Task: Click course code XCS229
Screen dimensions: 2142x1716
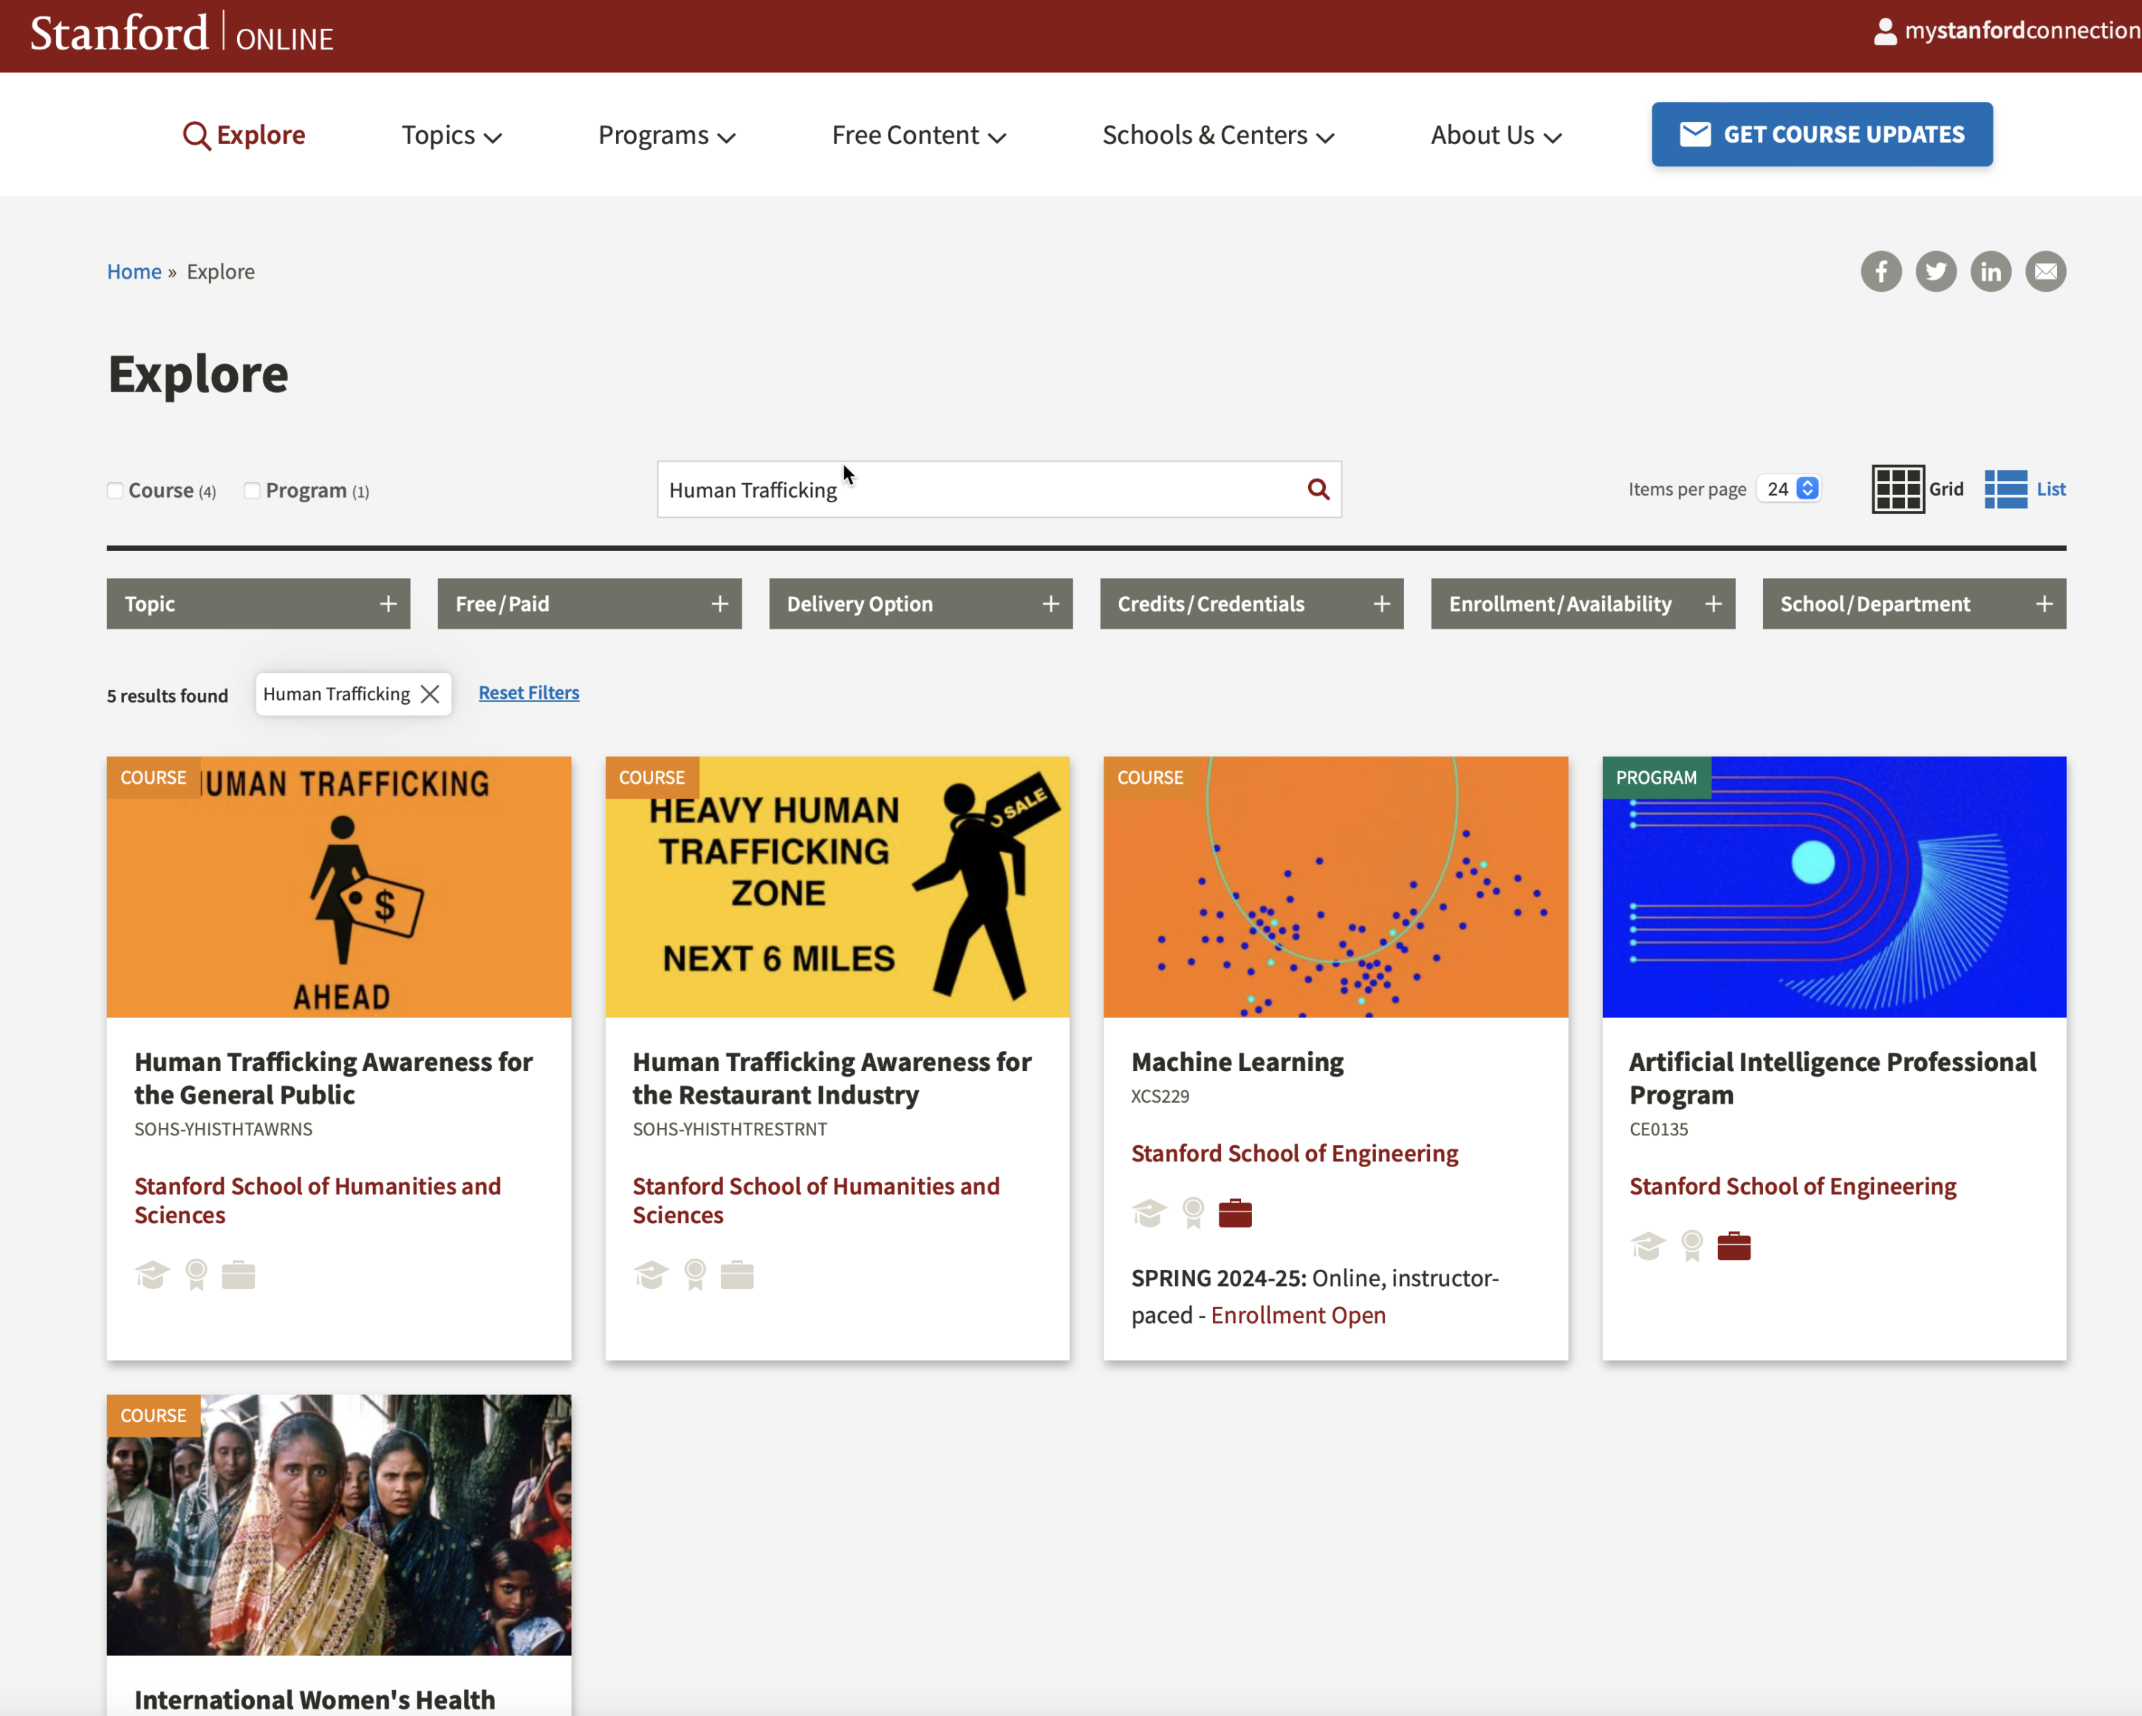Action: pyautogui.click(x=1160, y=1096)
